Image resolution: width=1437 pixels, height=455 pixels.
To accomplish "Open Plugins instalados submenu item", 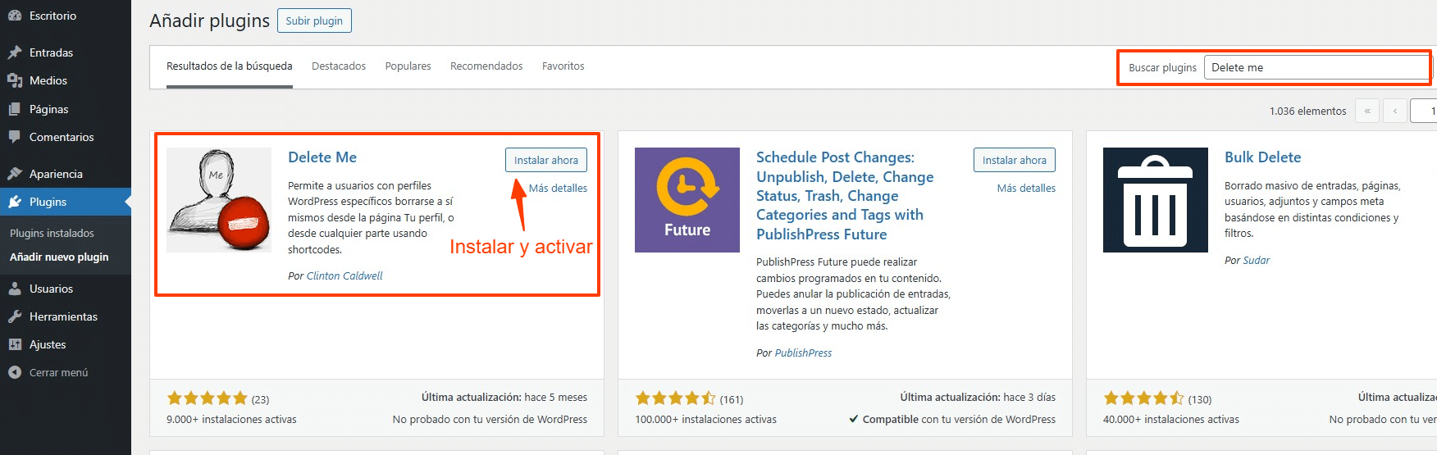I will 52,234.
